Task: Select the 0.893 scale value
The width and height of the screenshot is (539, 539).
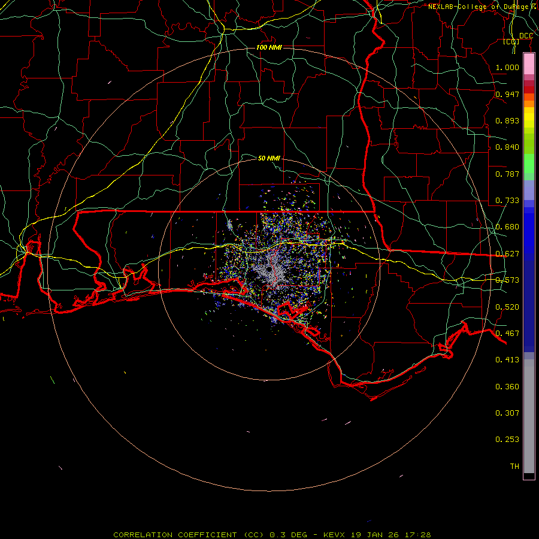Action: point(507,120)
